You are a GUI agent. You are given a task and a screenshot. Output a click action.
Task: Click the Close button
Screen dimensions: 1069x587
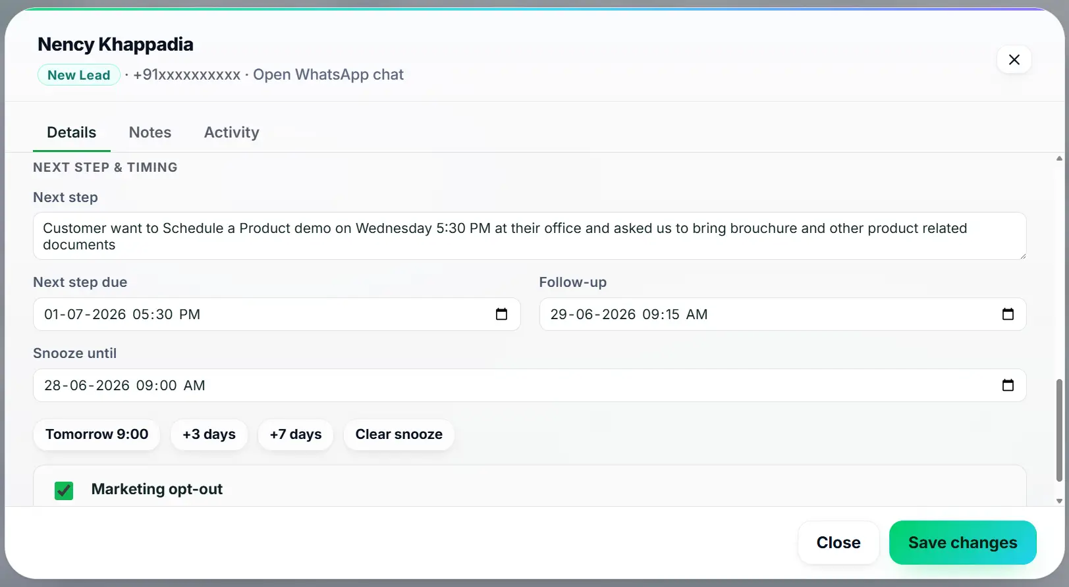[x=838, y=542]
